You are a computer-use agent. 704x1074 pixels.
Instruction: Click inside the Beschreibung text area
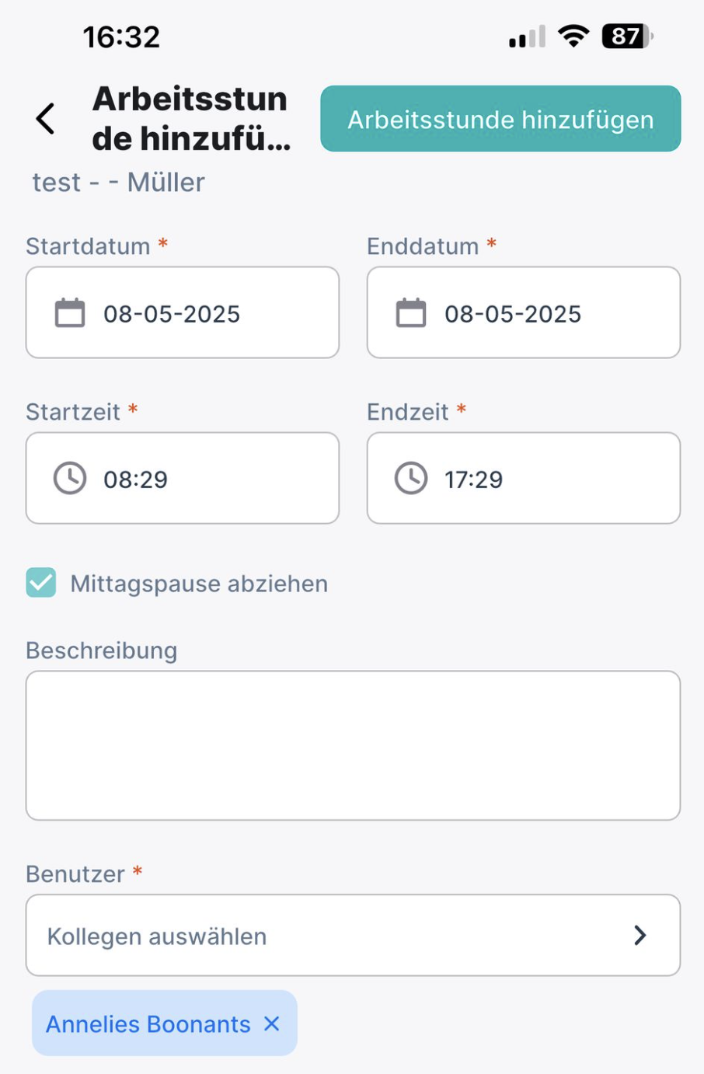[353, 745]
